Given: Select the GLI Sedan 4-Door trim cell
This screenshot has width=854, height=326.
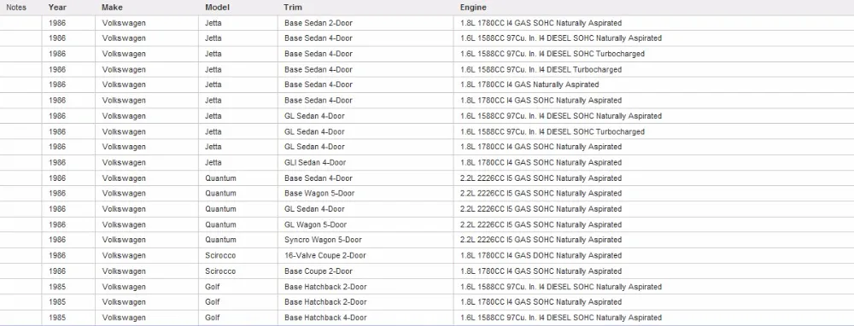Looking at the screenshot, I should pos(315,162).
